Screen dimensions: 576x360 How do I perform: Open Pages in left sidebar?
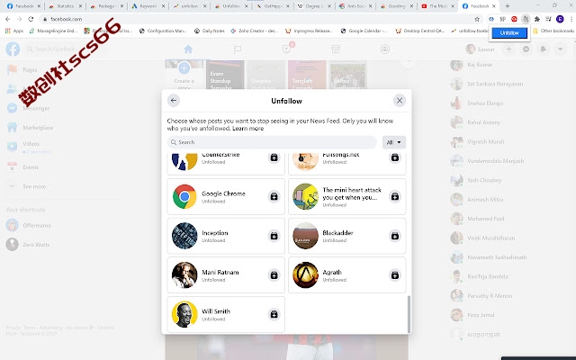[30, 69]
